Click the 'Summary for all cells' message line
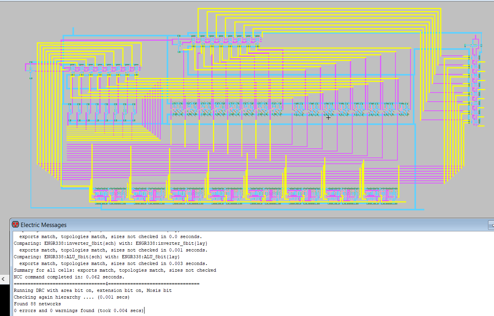 point(115,271)
